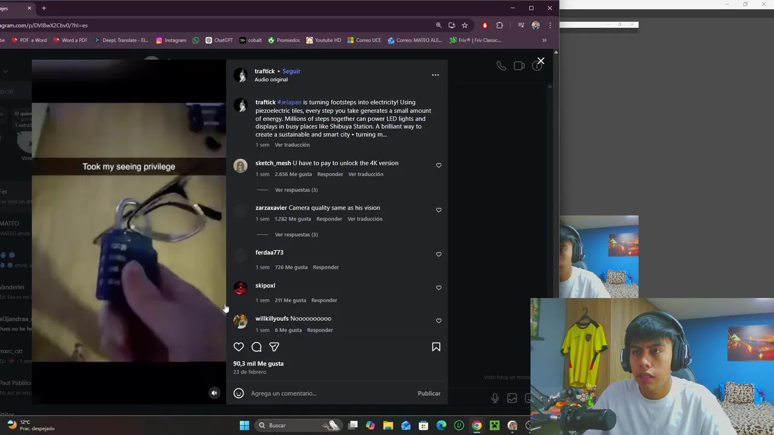Viewport: 774px width, 435px height.
Task: Open the cobalt bookmark
Action: 250,40
